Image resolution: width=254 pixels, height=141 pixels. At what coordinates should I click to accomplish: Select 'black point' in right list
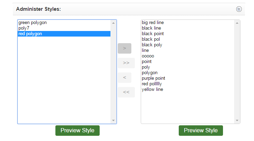coord(153,34)
